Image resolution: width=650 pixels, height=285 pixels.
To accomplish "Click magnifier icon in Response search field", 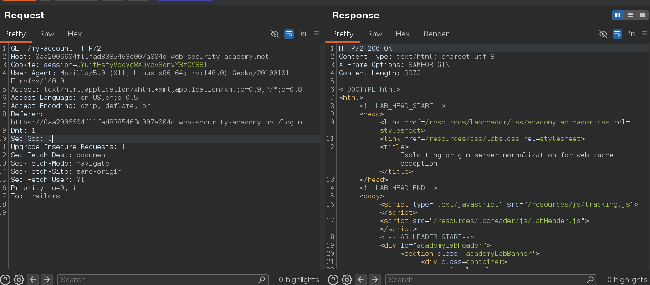I will pyautogui.click(x=590, y=280).
